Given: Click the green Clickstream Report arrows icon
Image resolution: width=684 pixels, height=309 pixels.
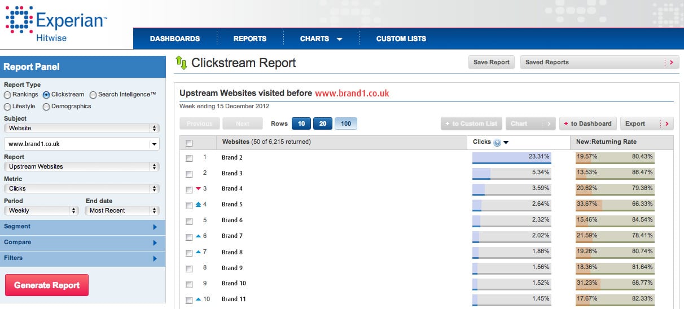Looking at the screenshot, I should click(x=181, y=63).
